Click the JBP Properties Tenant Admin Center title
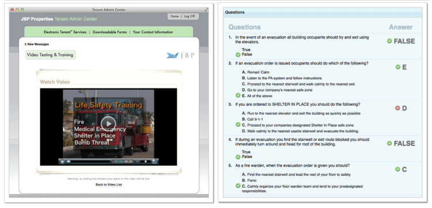 tap(59, 19)
